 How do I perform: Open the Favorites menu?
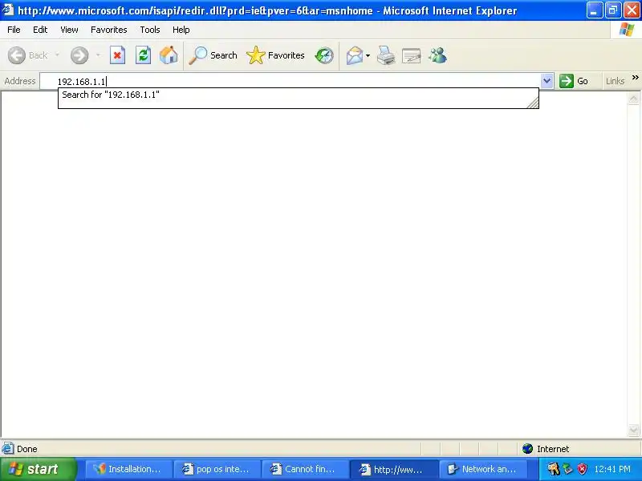click(x=109, y=30)
